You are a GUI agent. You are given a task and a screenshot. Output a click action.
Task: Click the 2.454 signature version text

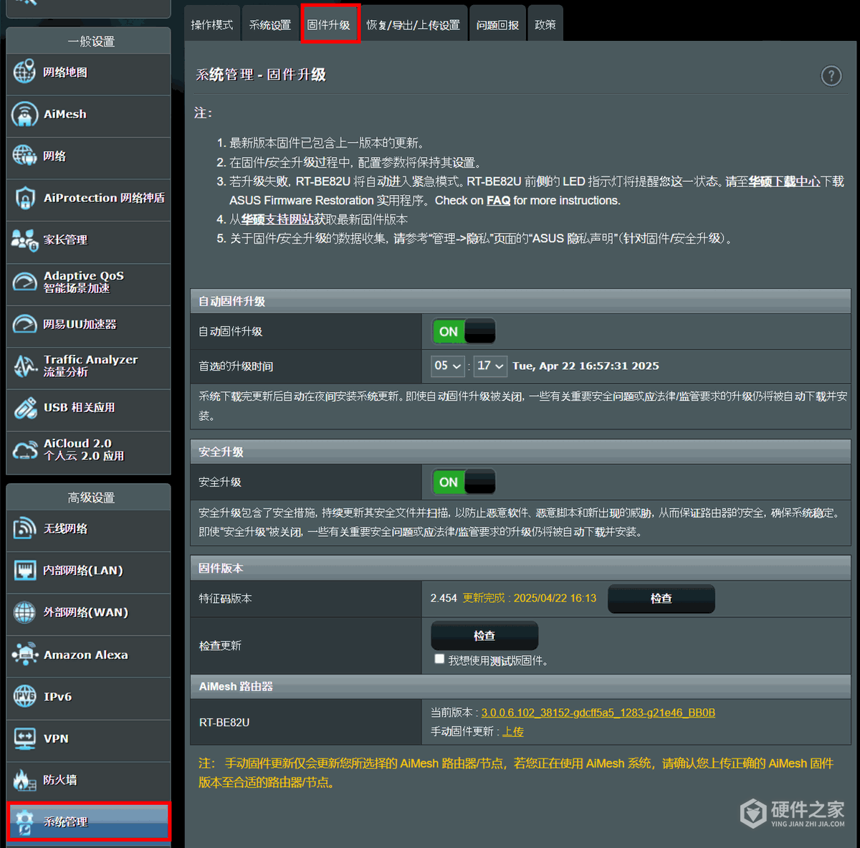[x=444, y=599]
